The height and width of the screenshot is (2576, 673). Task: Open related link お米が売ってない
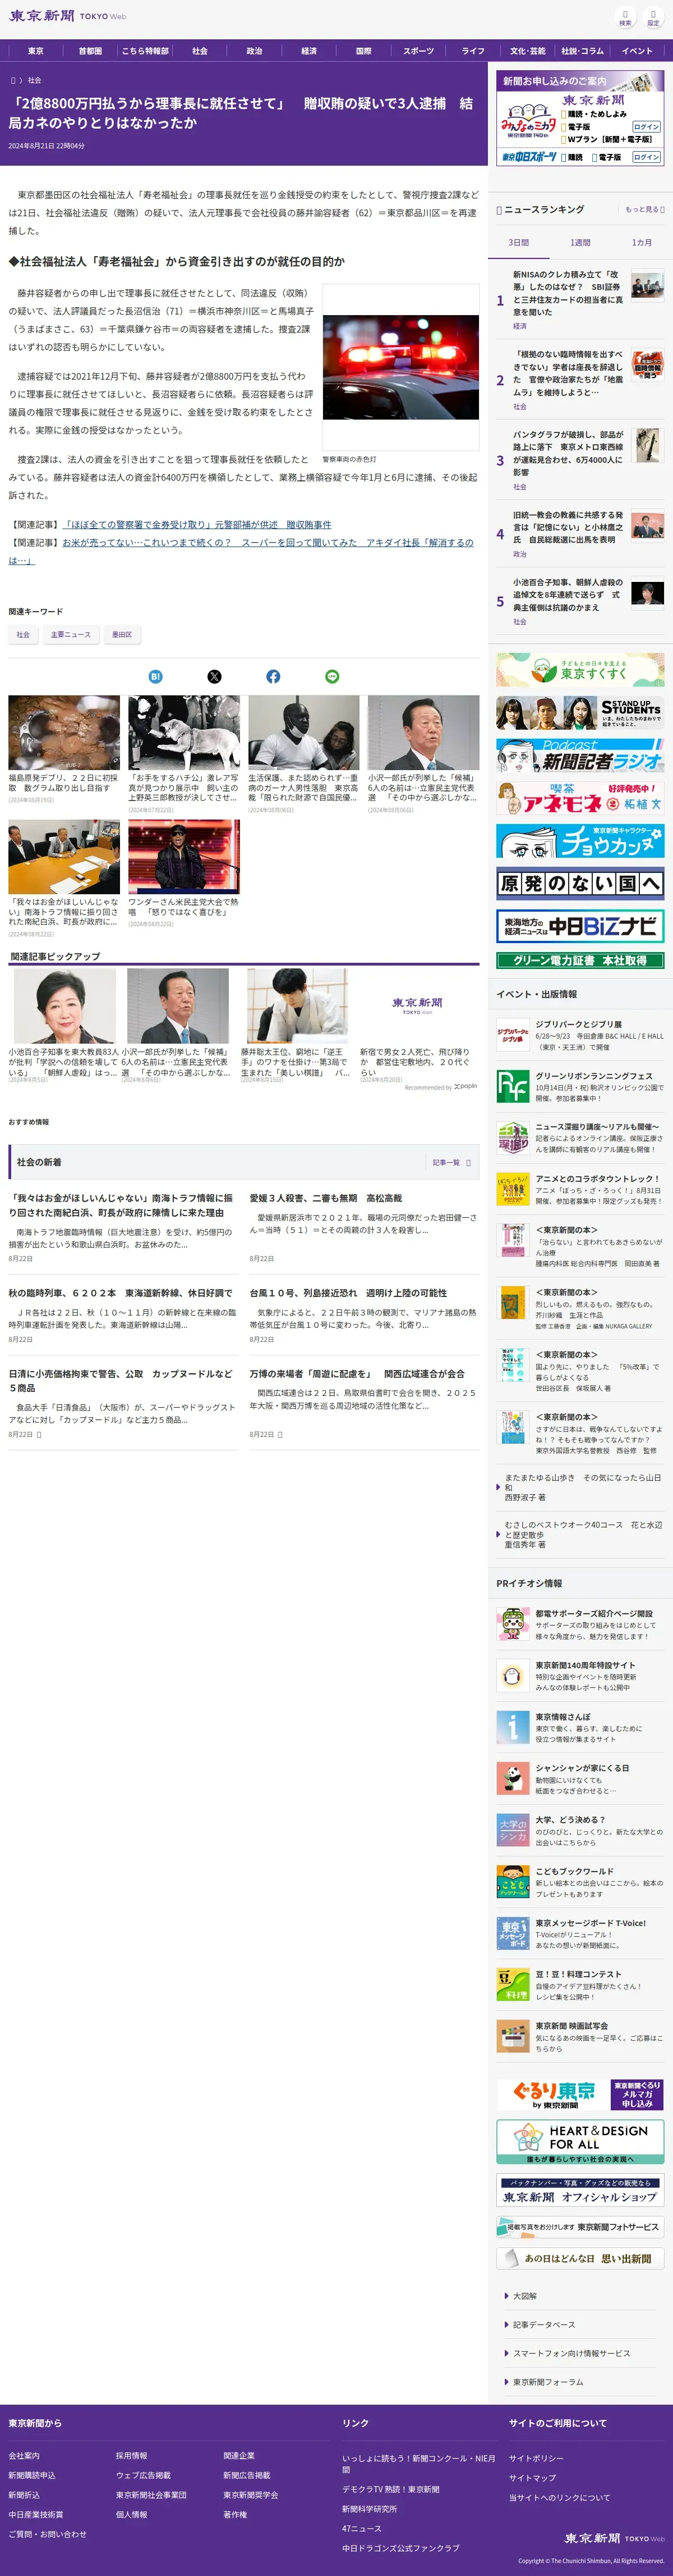click(x=241, y=551)
